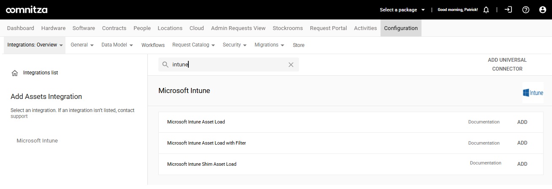
Task: Open Documentation for Shim Asset Load
Action: (x=485, y=163)
